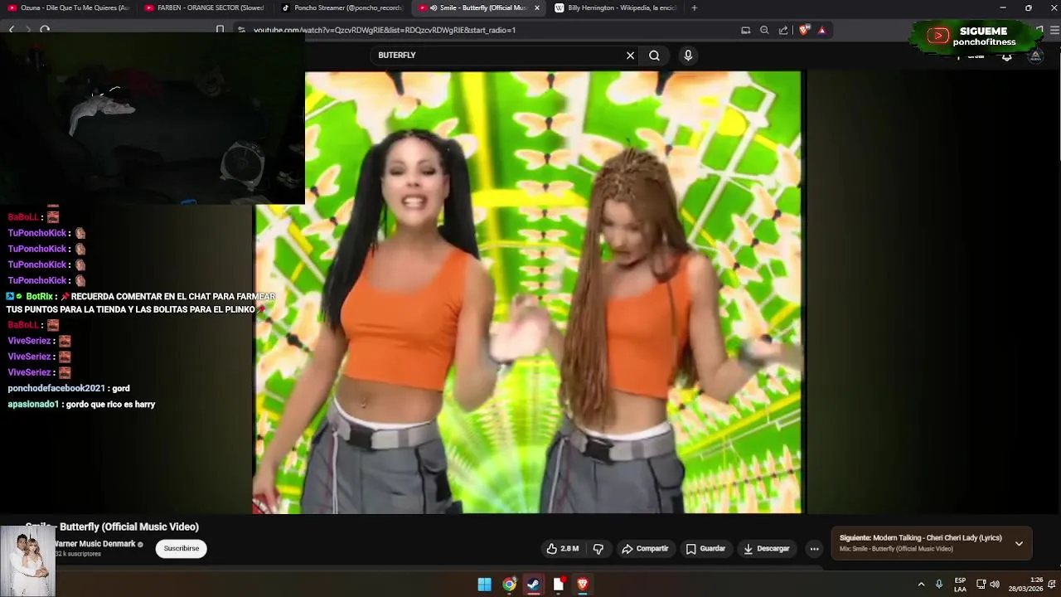Open a new browser tab
The width and height of the screenshot is (1061, 597).
tap(694, 7)
